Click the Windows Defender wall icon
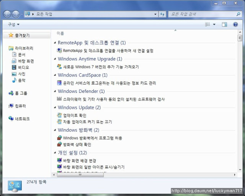This screenshot has height=196, width=245. [59, 99]
